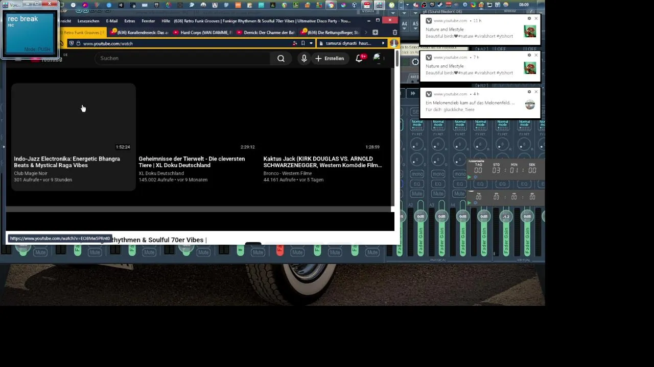Open YouTube hamburger guide menu

(18, 59)
